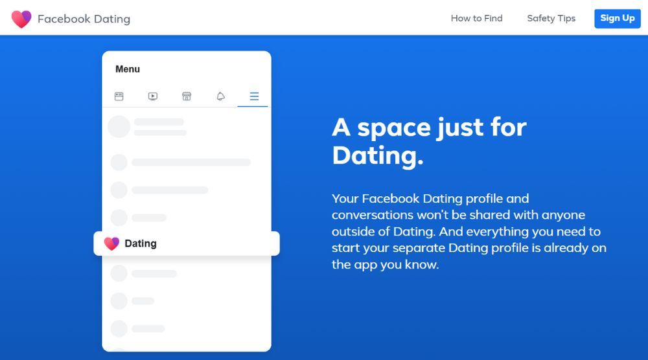Image resolution: width=648 pixels, height=360 pixels.
Task: Click the Facebook Dating heart logo
Action: 21,19
